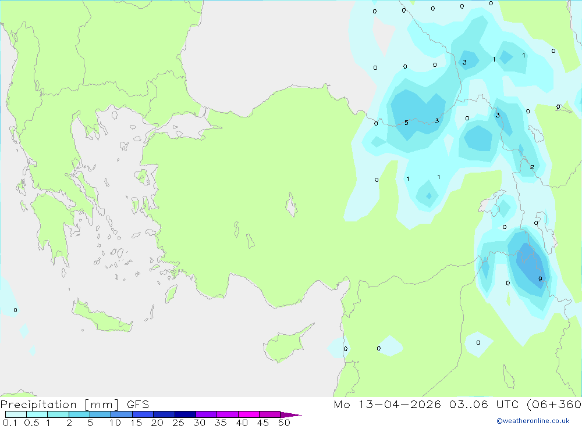Select the 40–45 mm magenta legend segment
The width and height of the screenshot is (582, 426).
coord(249,414)
